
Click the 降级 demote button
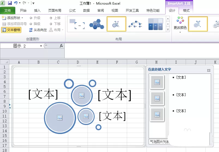tap(35, 24)
